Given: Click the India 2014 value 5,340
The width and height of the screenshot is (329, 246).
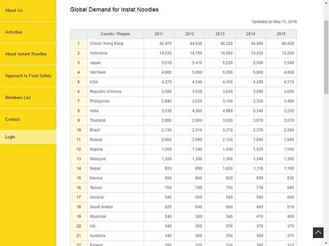Looking at the screenshot, I should [258, 111].
